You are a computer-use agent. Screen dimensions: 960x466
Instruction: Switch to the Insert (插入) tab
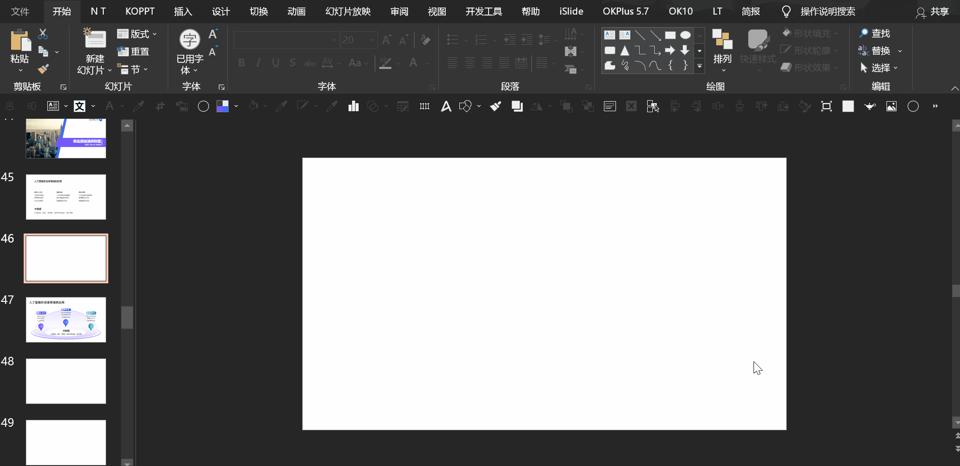pos(183,11)
